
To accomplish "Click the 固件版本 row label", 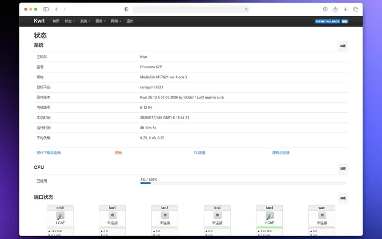I will click(x=43, y=98).
